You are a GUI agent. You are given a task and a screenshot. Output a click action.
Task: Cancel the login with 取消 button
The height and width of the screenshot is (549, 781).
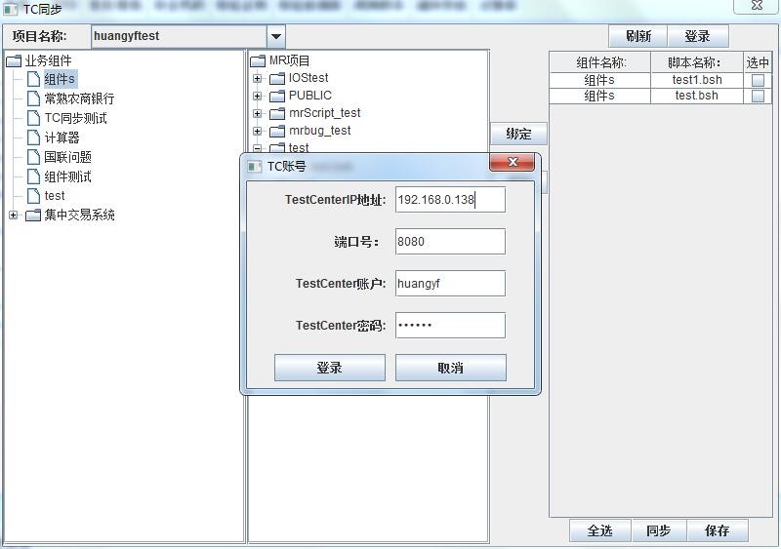tap(451, 368)
